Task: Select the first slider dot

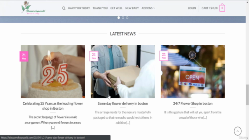Action: click(x=119, y=18)
